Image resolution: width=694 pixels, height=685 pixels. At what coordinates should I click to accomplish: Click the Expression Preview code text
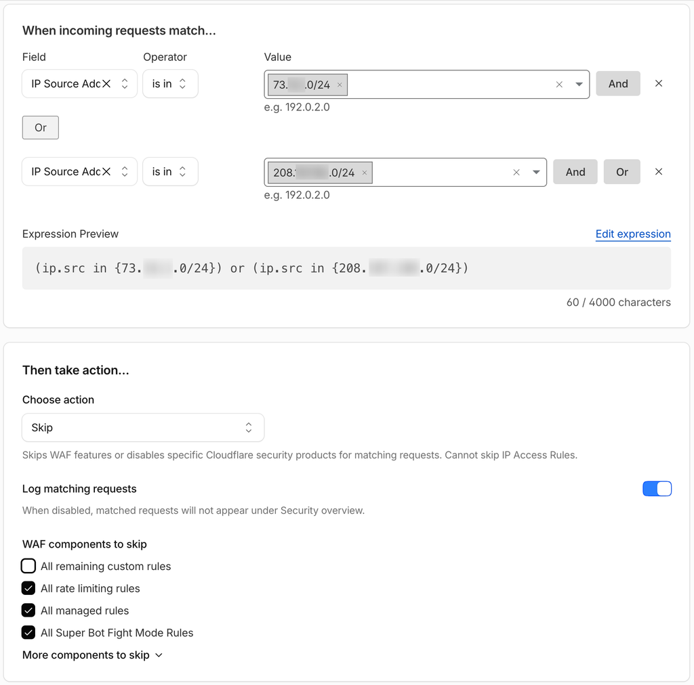251,268
